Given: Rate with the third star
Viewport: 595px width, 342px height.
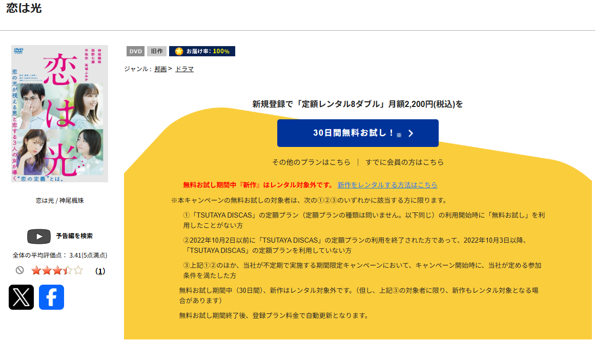Looking at the screenshot, I should coord(57,270).
